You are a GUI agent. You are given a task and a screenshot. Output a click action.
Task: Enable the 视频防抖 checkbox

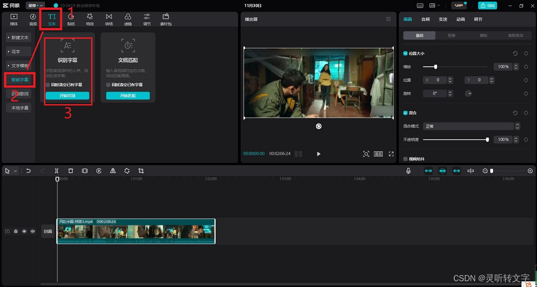[x=405, y=159]
